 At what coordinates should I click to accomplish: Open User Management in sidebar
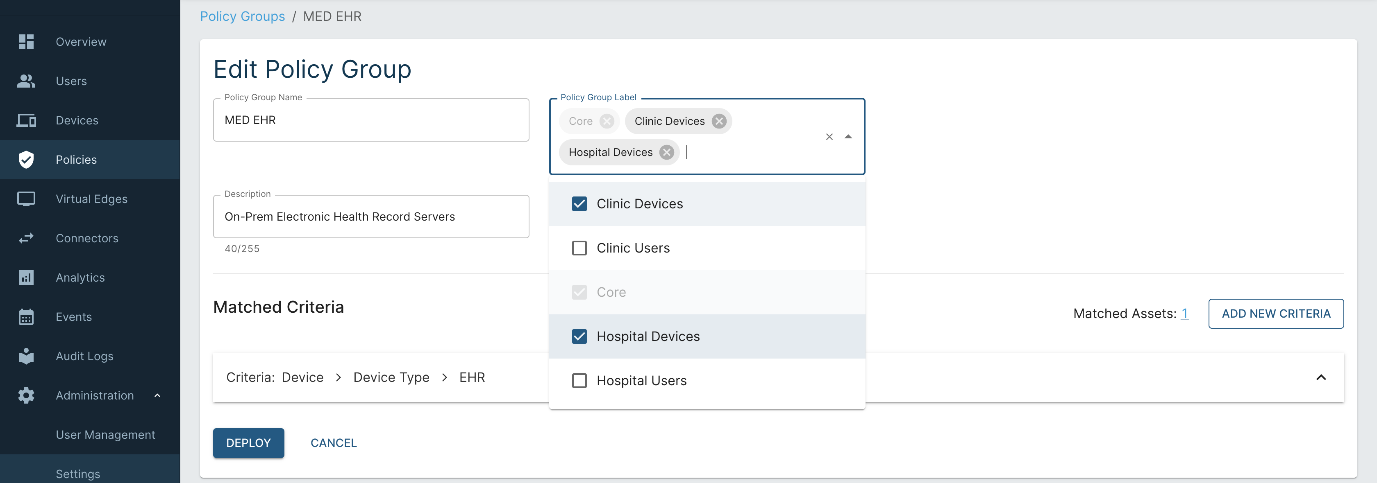(105, 435)
